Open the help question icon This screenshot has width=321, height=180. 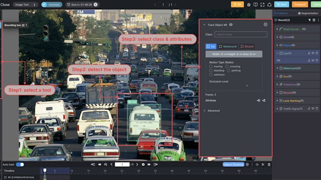(255, 5)
